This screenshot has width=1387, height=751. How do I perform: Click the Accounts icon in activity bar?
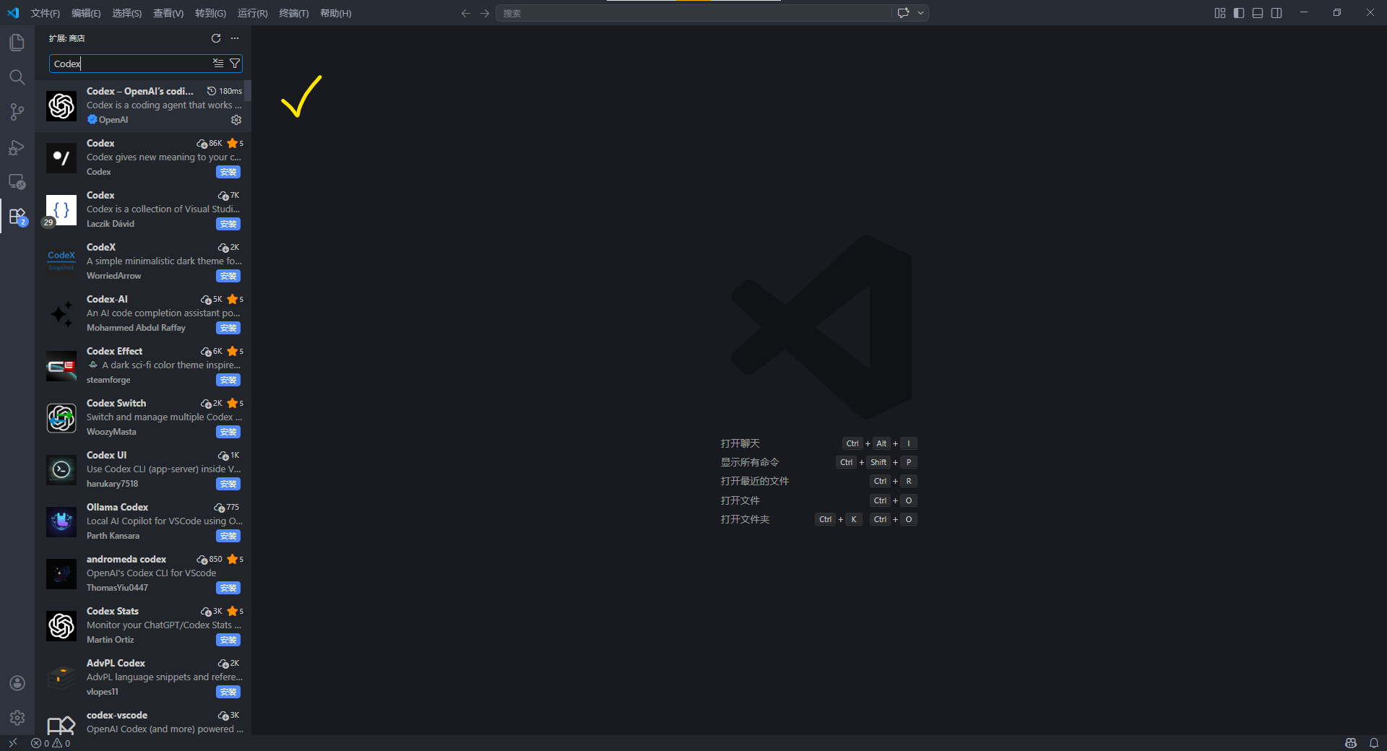click(17, 683)
